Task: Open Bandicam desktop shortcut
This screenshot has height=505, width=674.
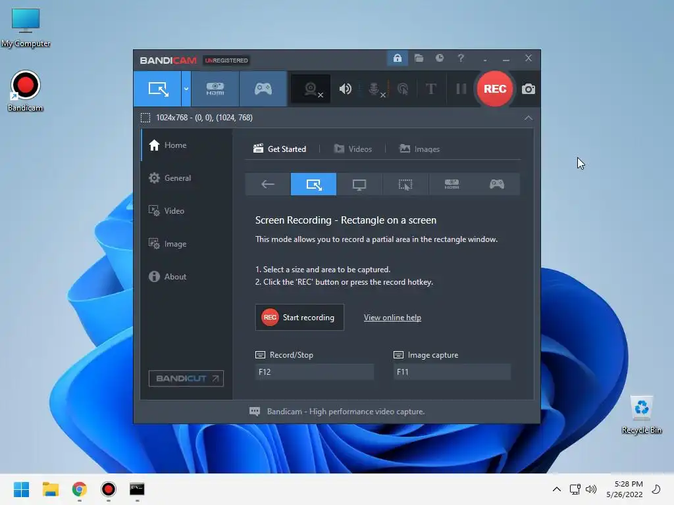Action: tap(26, 91)
